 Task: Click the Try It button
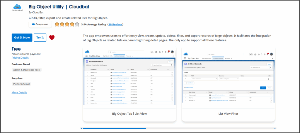click(x=40, y=38)
